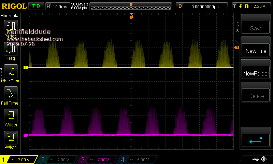The image size is (273, 164).
Task: Click the orange trigger position marker
Action: (131, 17)
